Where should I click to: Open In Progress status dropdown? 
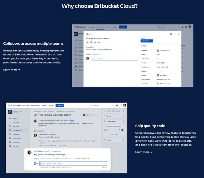pyautogui.click(x=147, y=41)
